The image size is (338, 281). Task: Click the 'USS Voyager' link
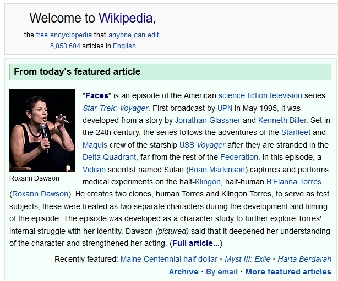202,145
